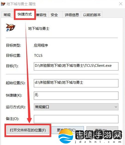Image resolution: width=125 pixels, height=145 pixels.
Task: Go to the 安全 tab
Action: click(x=54, y=15)
